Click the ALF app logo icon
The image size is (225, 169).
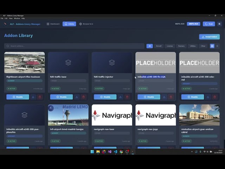click(6, 24)
